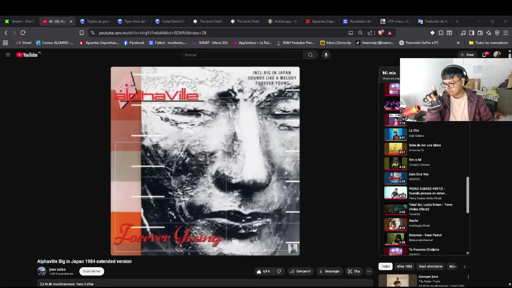
Task: Go back with the browser back arrow
Action: (6, 33)
